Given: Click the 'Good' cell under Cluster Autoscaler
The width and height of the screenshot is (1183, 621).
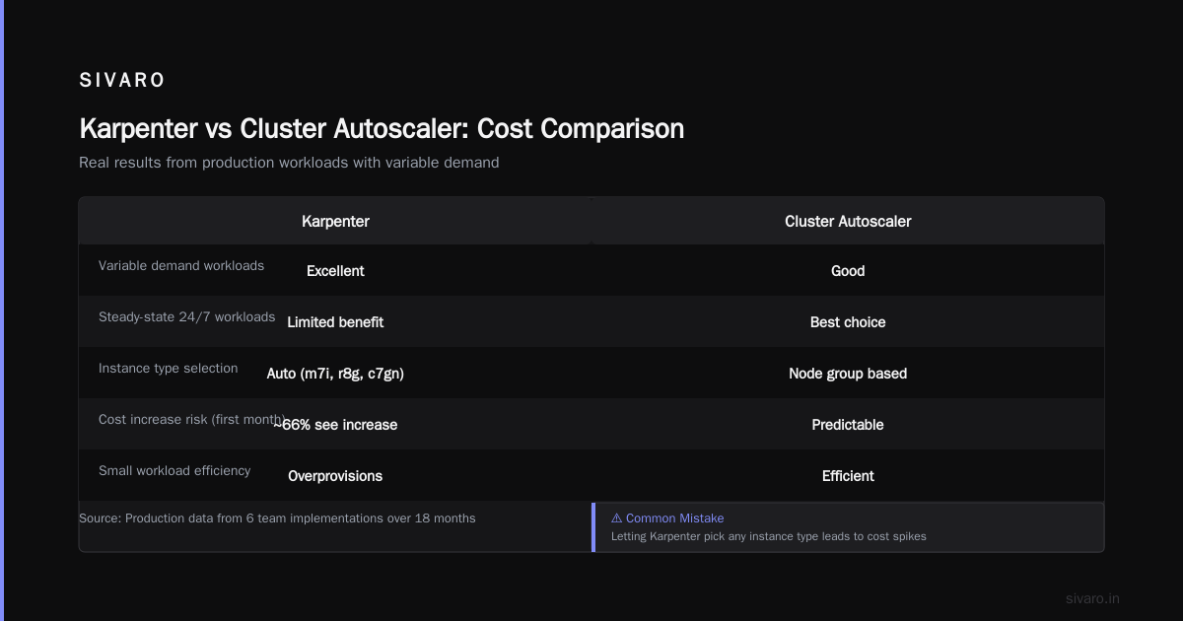Looking at the screenshot, I should tap(848, 271).
